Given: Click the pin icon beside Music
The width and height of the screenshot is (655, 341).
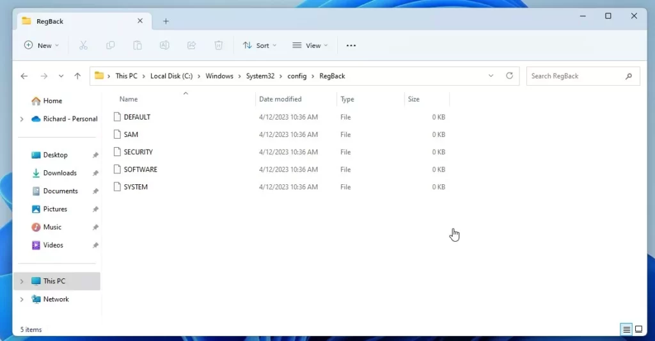Looking at the screenshot, I should click(95, 227).
